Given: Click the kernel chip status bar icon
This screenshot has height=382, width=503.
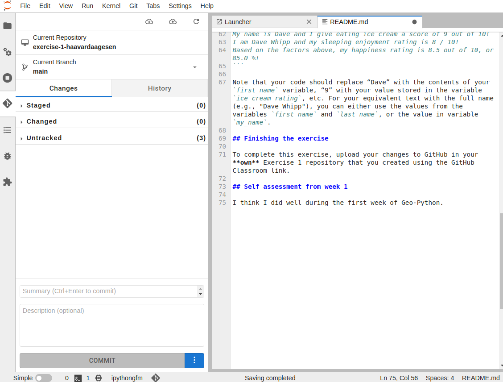Looking at the screenshot, I should (99, 378).
